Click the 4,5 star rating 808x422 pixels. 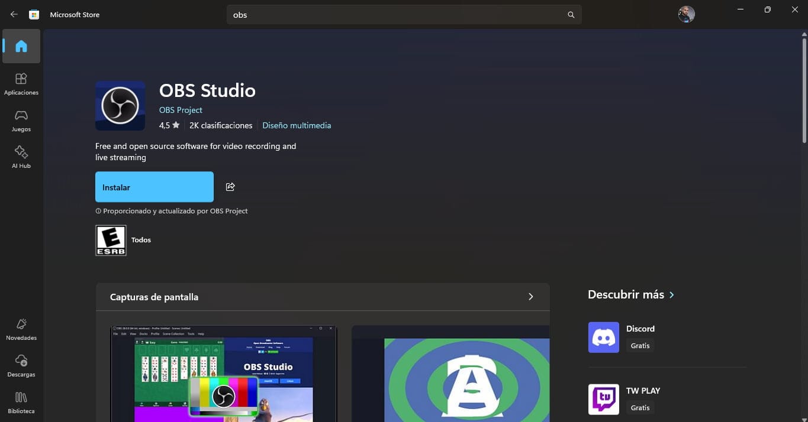click(169, 125)
